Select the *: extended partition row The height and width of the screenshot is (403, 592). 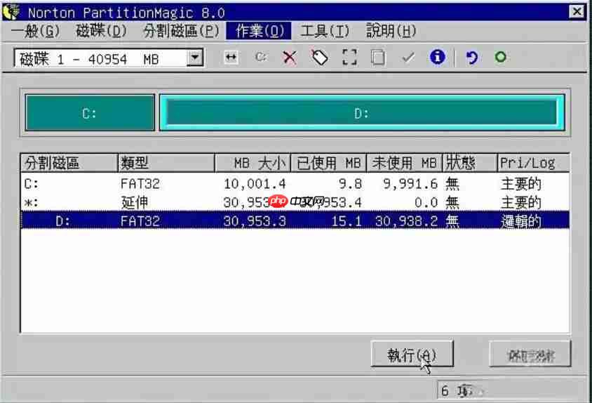tap(295, 202)
